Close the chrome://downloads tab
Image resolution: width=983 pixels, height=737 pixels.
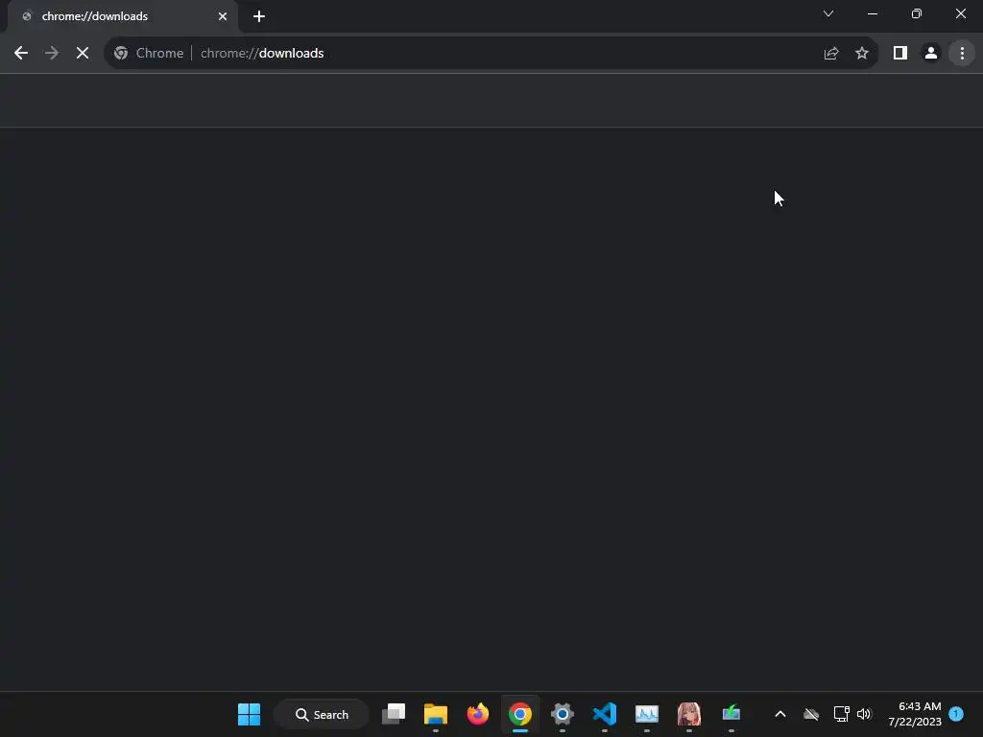[x=223, y=16]
